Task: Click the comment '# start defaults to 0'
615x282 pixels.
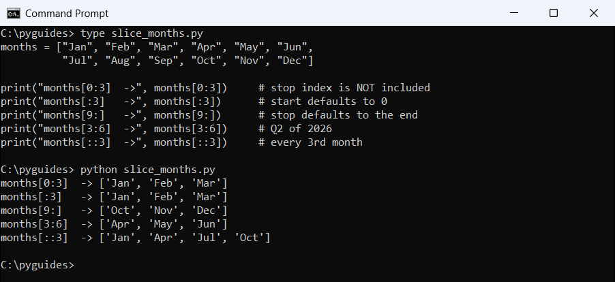Action: pyautogui.click(x=322, y=102)
